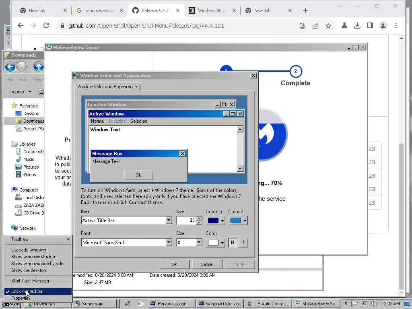This screenshot has height=309, width=412.
Task: Open the Start button
Action: coord(12,304)
